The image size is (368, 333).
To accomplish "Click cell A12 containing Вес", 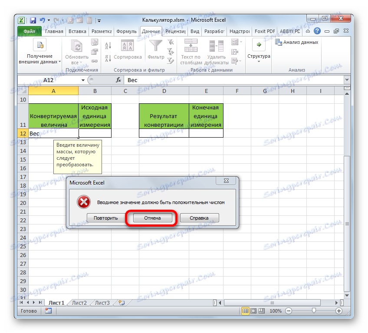I will click(x=53, y=133).
